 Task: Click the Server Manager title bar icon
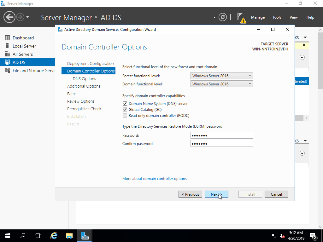click(3, 3)
